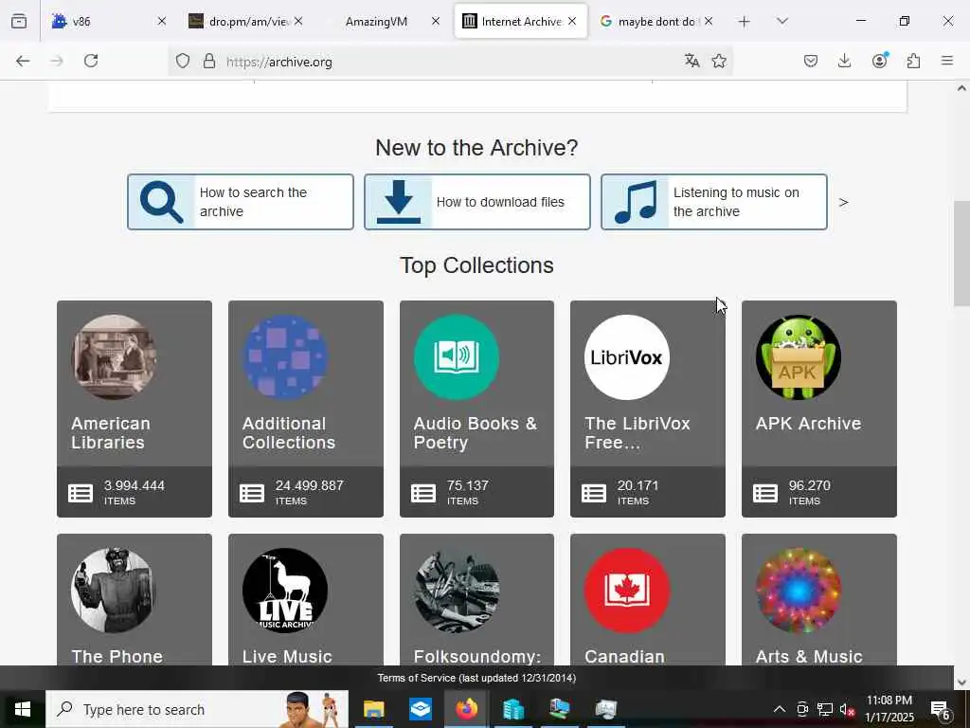Click the LibriVox logo icon
The height and width of the screenshot is (728, 970).
click(x=627, y=357)
